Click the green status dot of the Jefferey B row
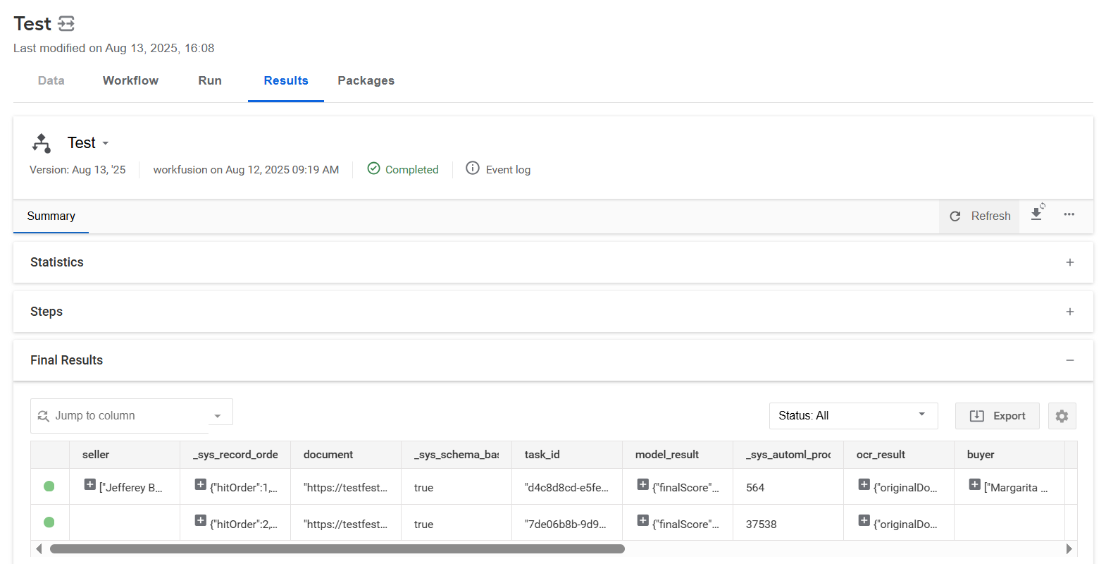Viewport: 1106px width, 564px height. [49, 486]
